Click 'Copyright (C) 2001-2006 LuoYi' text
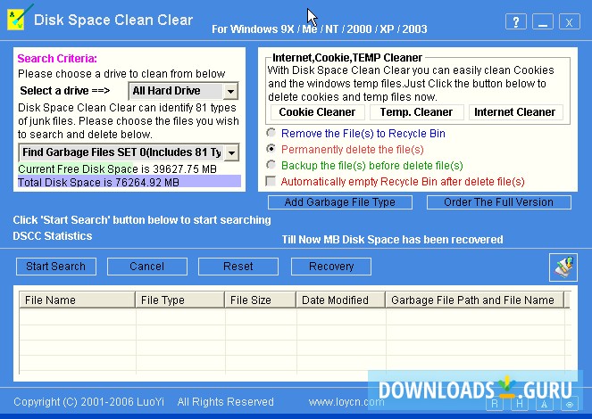 (88, 402)
